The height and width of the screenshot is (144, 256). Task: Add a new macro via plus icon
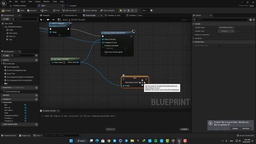[36, 95]
